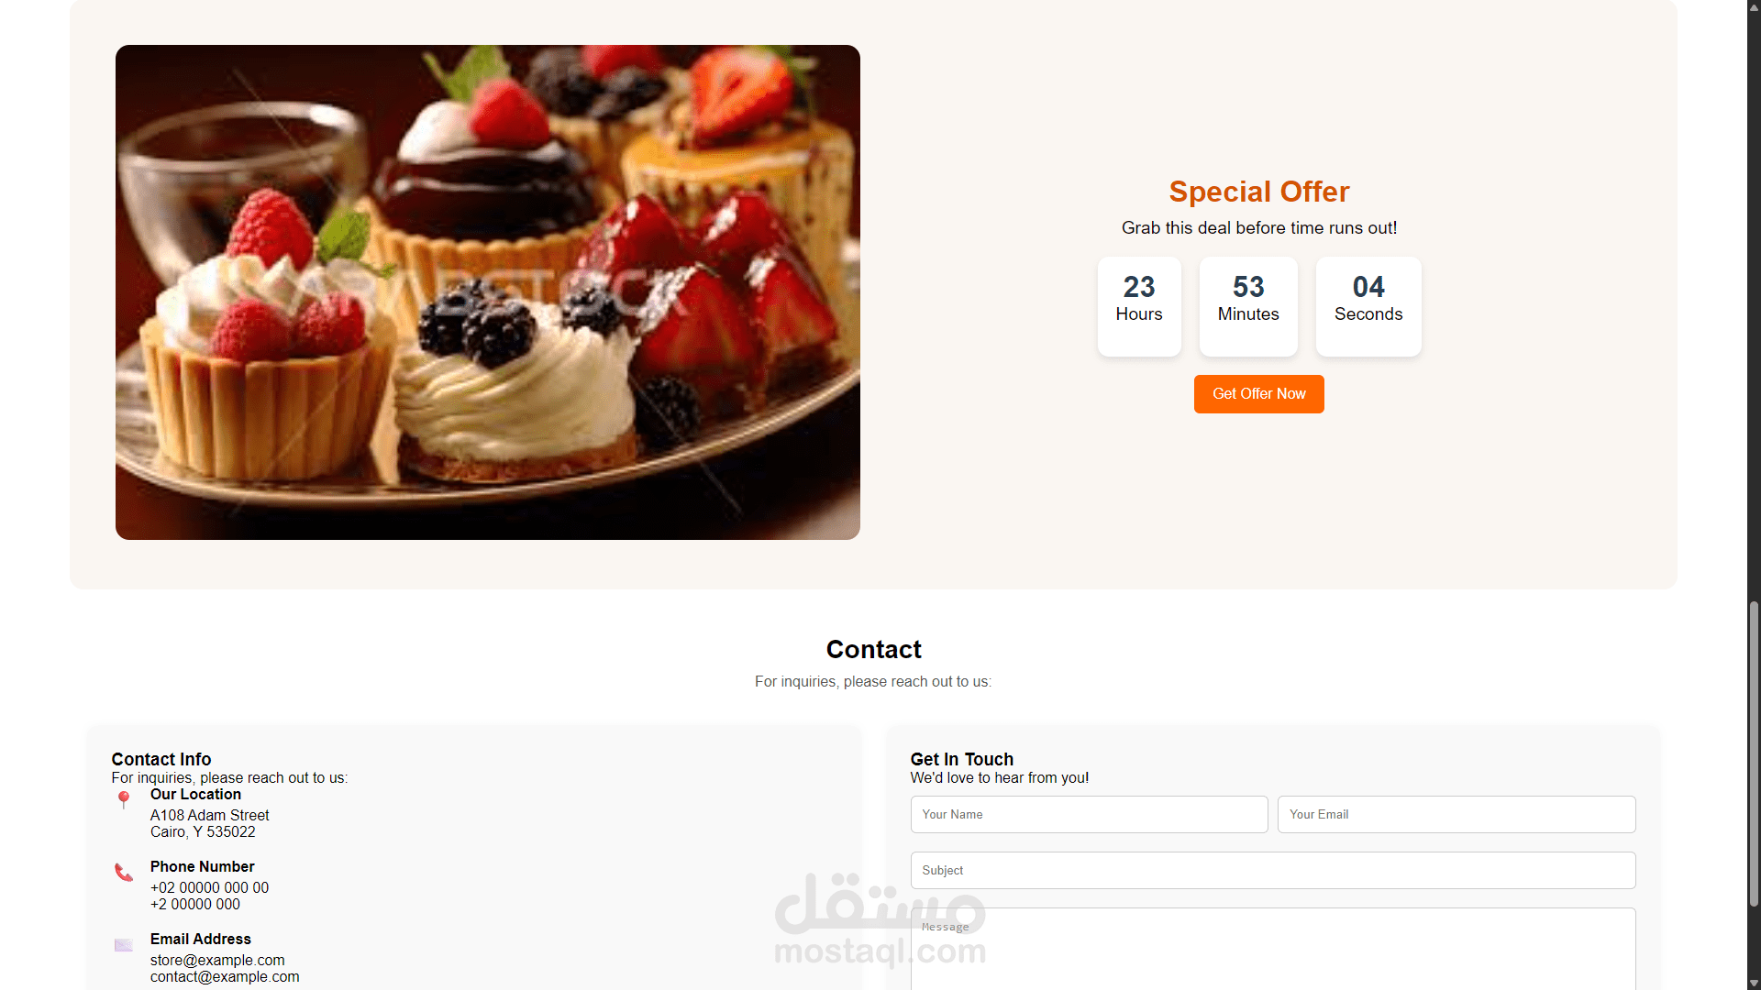The width and height of the screenshot is (1761, 990).
Task: Select the Subject input field
Action: pos(1273,870)
